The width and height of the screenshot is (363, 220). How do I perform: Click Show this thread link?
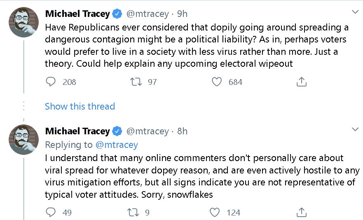[80, 106]
